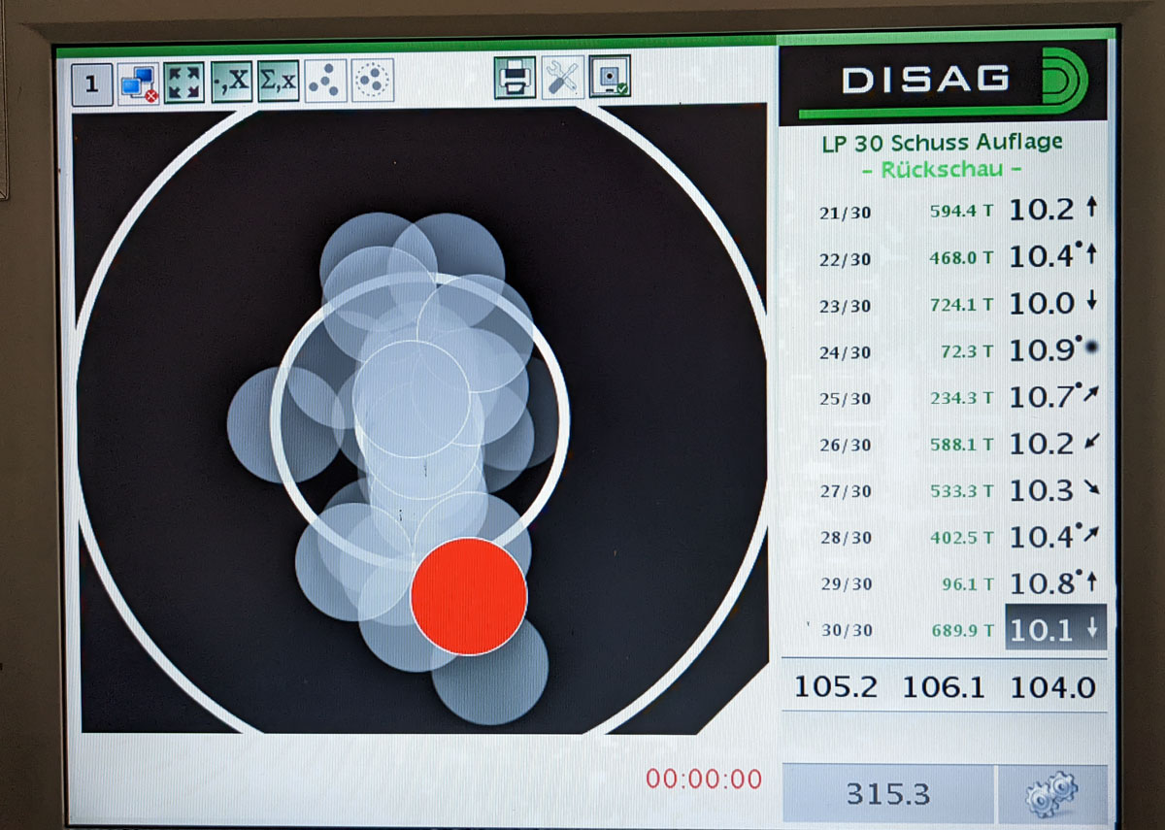Click the series total 106.1
1165x830 pixels.
pos(943,687)
